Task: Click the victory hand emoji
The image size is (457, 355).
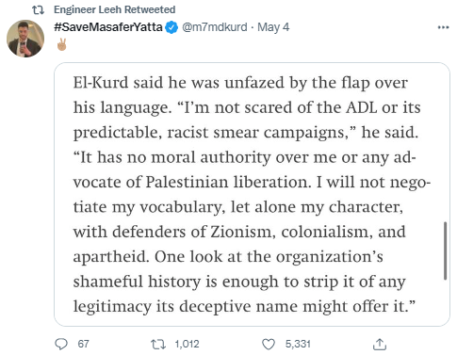Action: 61,44
